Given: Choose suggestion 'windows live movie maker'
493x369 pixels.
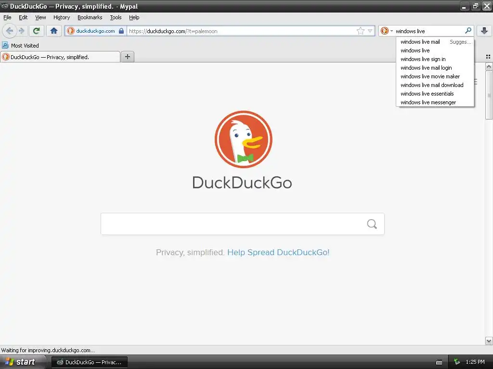Looking at the screenshot, I should tap(435, 76).
